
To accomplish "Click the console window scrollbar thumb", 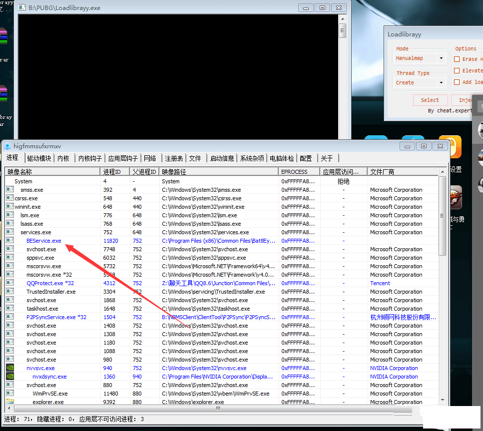I will click(x=343, y=30).
